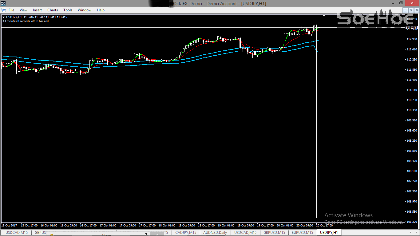Open the Charts menu
The height and width of the screenshot is (236, 420).
53,10
